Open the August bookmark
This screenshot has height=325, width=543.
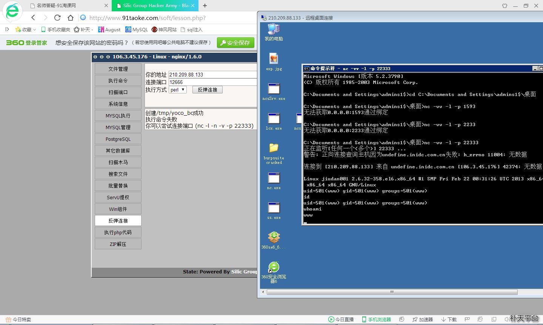click(109, 29)
